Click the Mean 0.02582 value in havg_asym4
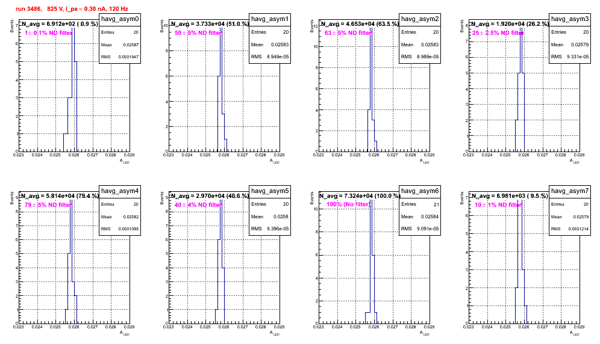Screen dimensions: 600x344 point(131,217)
